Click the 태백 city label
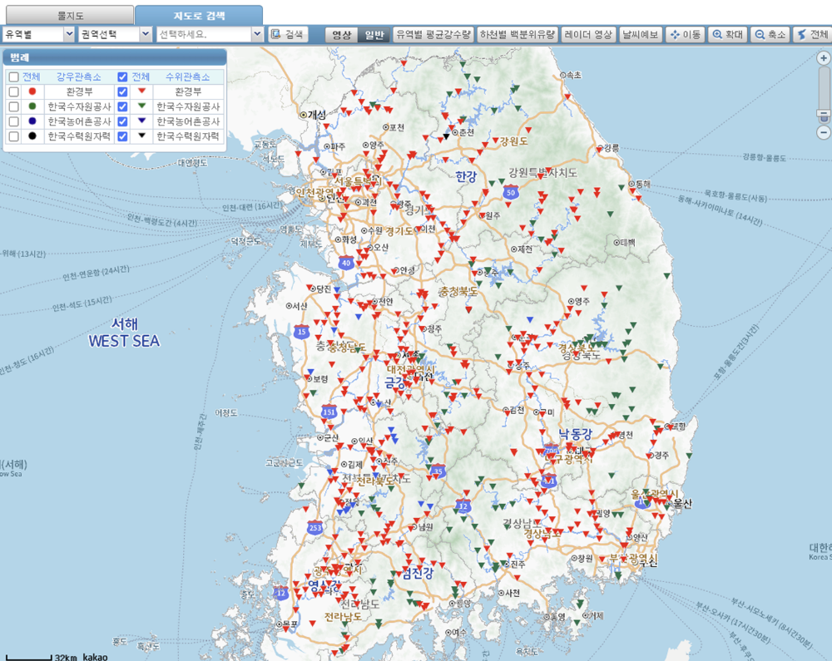Viewport: 832px width, 661px height. click(x=627, y=242)
